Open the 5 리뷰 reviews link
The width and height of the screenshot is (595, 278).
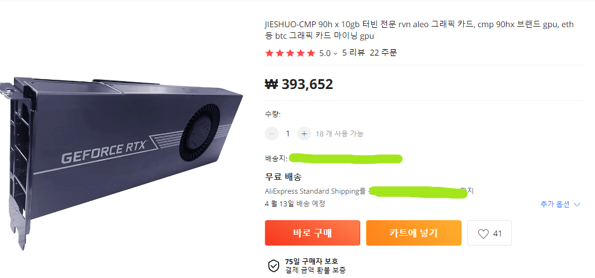[353, 53]
